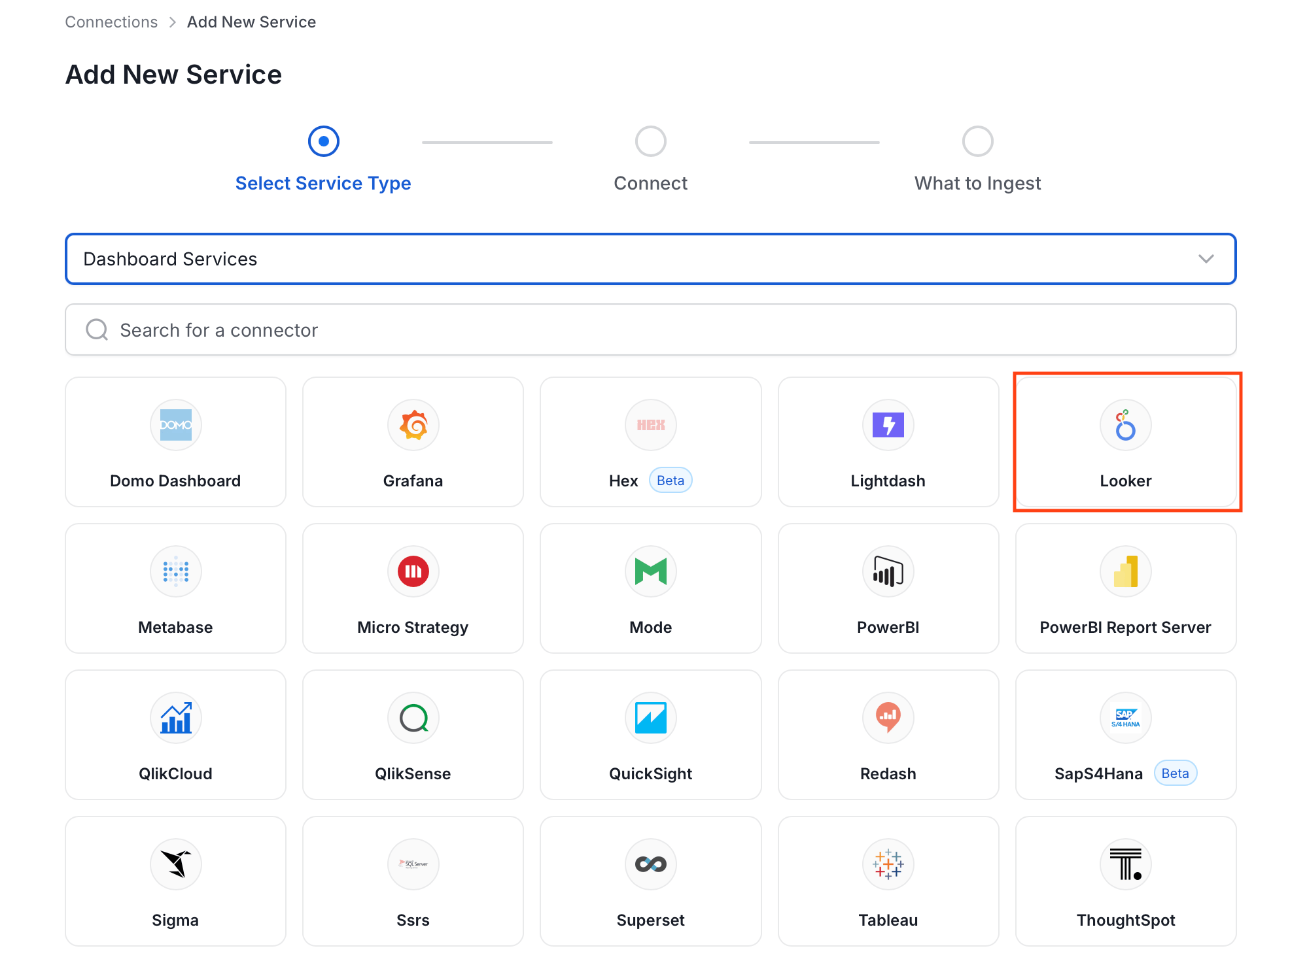Open the Dashboard Services type dropdown
Screen dimensions: 1290x961
(x=650, y=259)
